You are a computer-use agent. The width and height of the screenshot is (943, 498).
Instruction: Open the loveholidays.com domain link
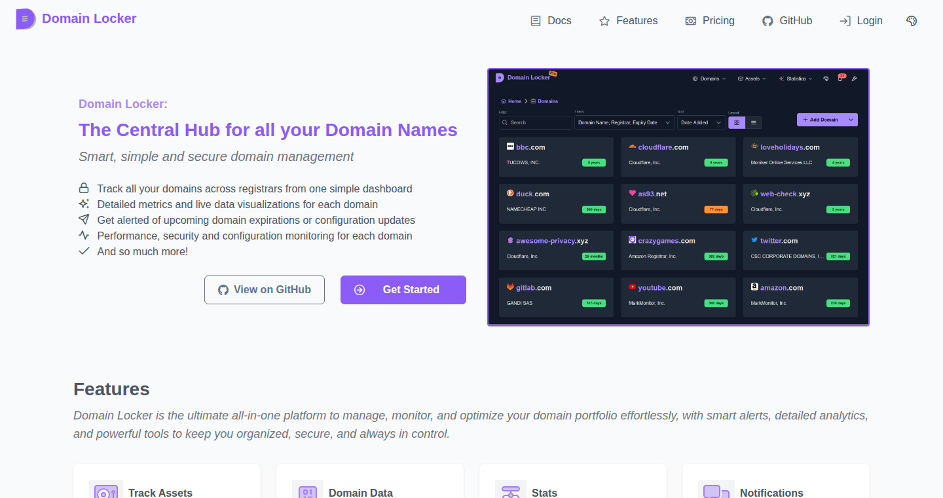790,147
